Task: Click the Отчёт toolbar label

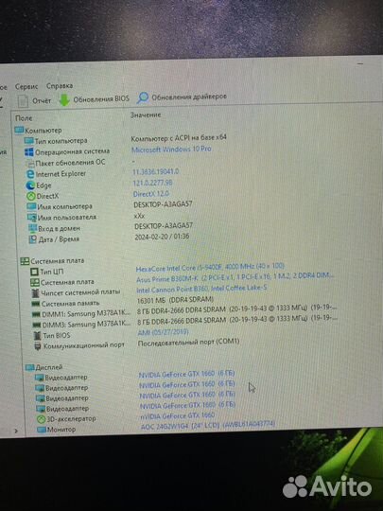Action: click(x=42, y=101)
